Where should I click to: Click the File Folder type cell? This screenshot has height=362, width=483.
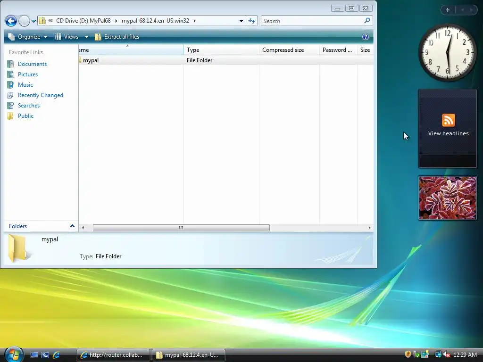(200, 60)
